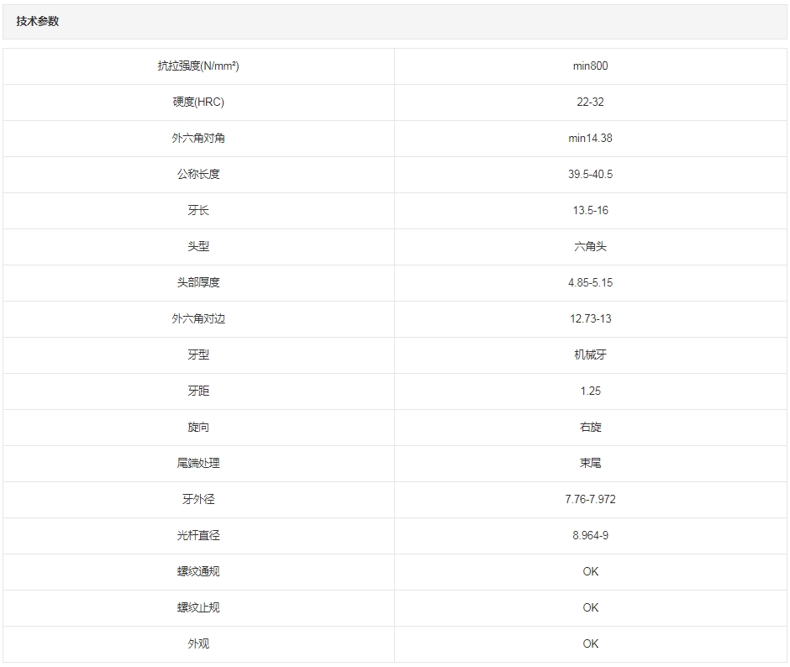The image size is (790, 667).
Task: Select the min800 value cell
Action: pyautogui.click(x=590, y=66)
